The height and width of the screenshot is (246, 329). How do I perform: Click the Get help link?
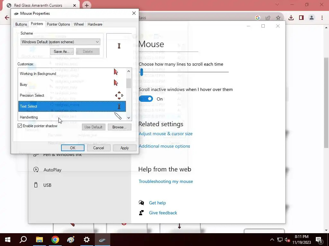point(157,203)
